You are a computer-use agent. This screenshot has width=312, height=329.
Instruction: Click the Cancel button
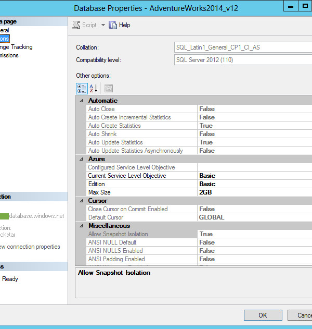(300, 315)
